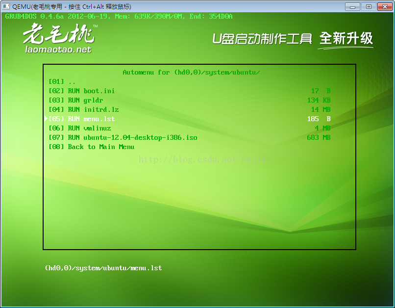Click the 17 B size value
Viewport: 395px width, 308px height.
pos(321,91)
